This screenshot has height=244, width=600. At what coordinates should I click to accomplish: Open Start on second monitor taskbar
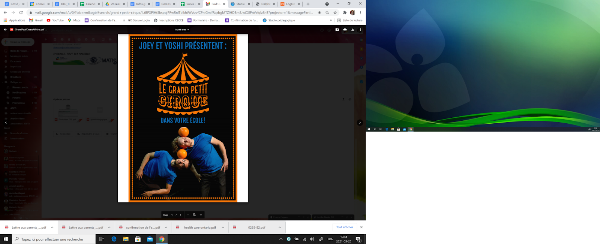click(x=369, y=129)
